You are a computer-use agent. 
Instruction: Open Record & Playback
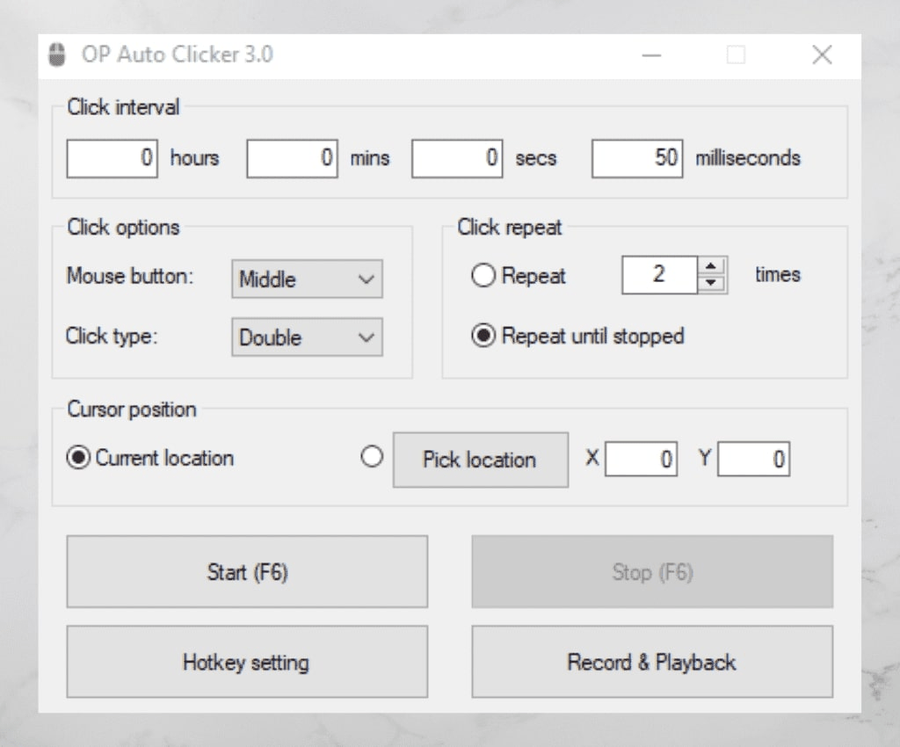coord(651,662)
